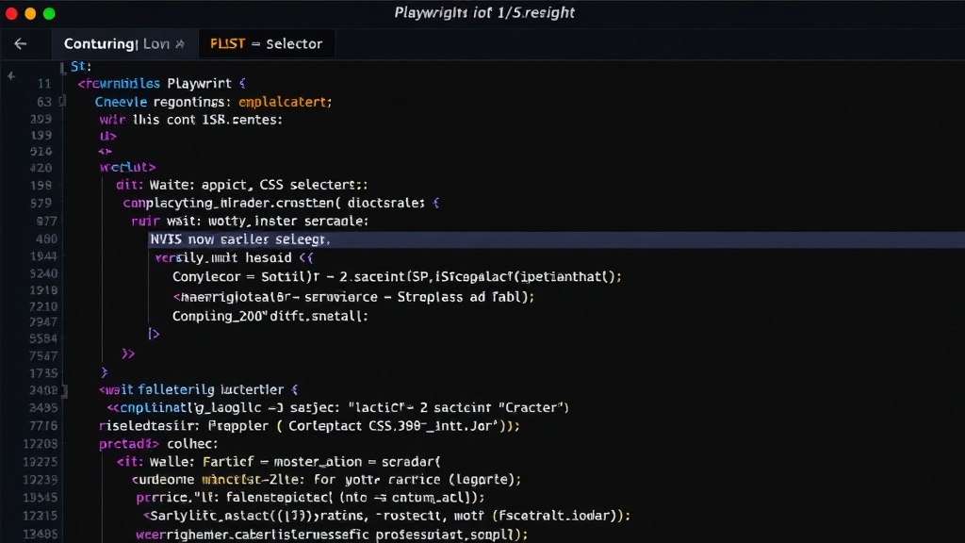The width and height of the screenshot is (965, 543).
Task: Click the 'falenstepictec' line
Action: click(x=310, y=498)
